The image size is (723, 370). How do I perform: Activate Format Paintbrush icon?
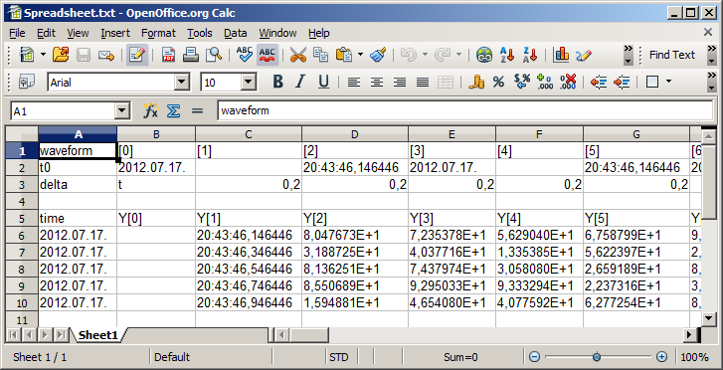coord(378,55)
